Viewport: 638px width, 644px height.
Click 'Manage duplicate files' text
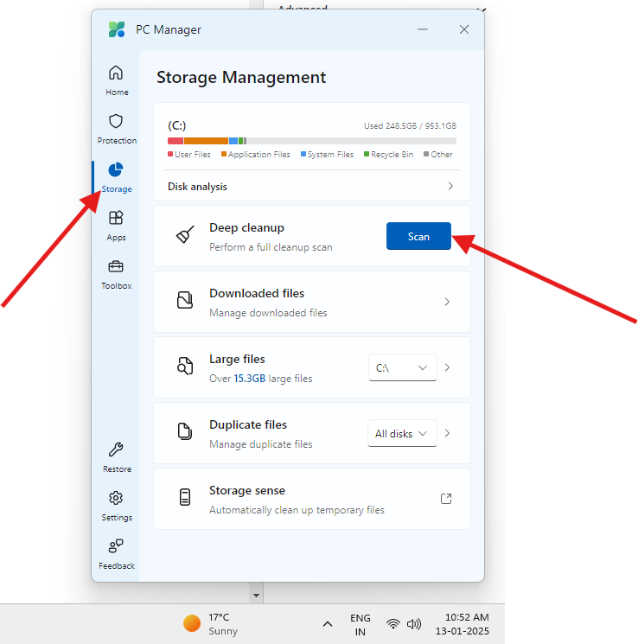point(261,444)
